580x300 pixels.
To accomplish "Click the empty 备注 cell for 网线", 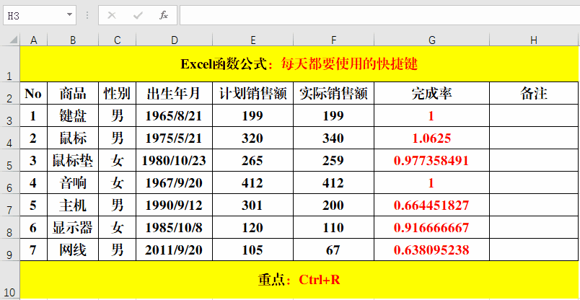I will pos(534,250).
